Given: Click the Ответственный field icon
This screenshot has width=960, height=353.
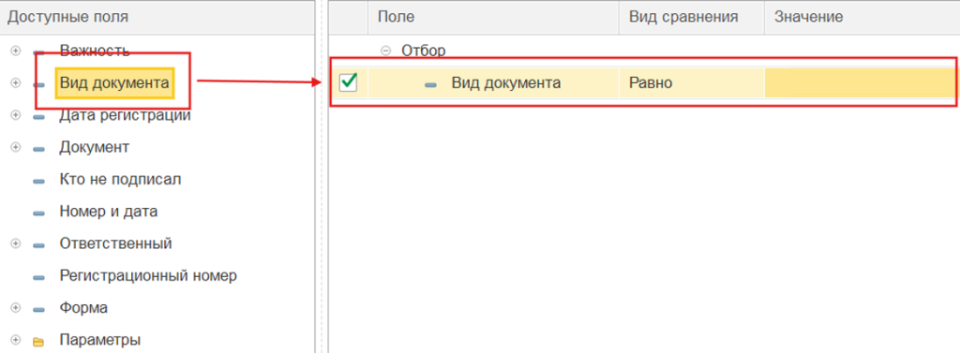Looking at the screenshot, I should [x=38, y=244].
